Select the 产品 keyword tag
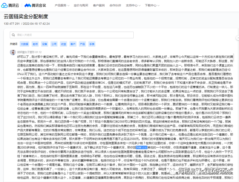 coord(82,44)
